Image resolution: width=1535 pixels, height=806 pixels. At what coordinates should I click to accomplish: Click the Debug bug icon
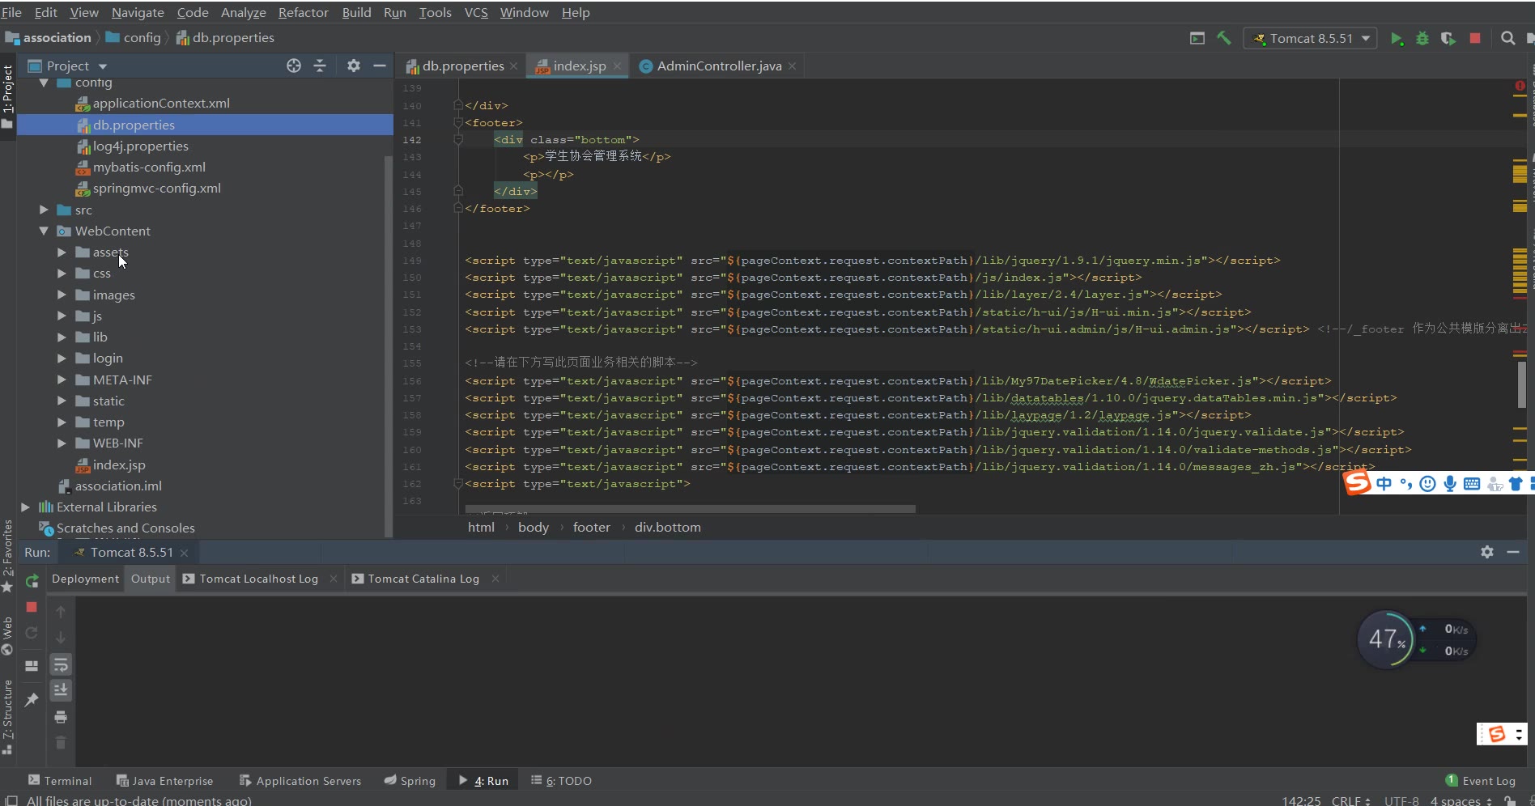tap(1422, 39)
